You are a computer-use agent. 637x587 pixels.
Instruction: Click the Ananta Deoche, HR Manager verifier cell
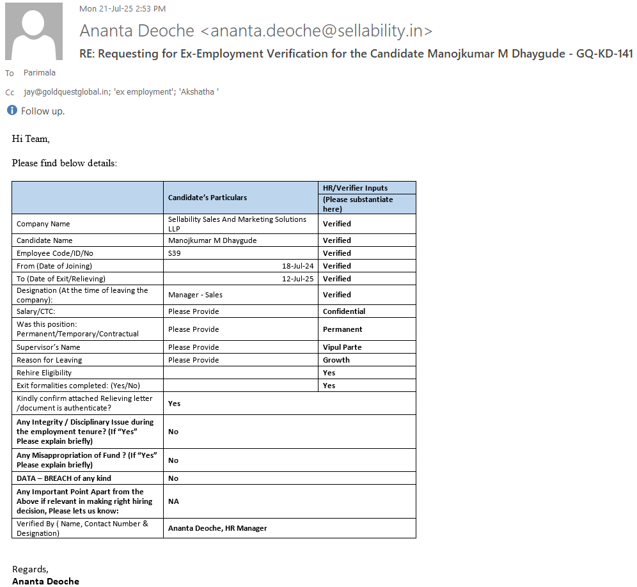(217, 528)
